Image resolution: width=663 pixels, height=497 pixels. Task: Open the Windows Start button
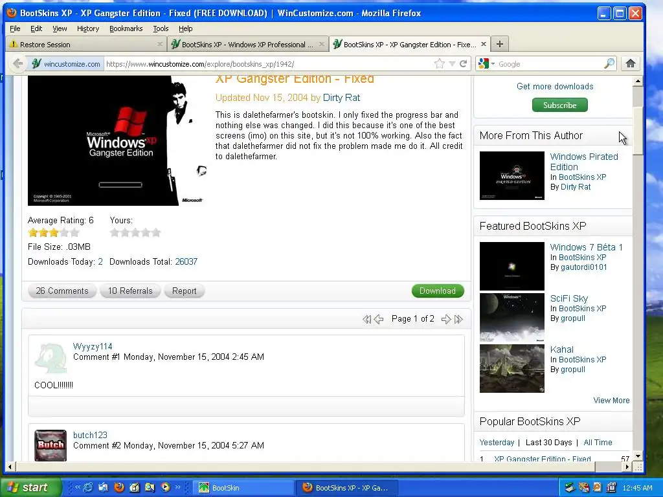(x=30, y=487)
